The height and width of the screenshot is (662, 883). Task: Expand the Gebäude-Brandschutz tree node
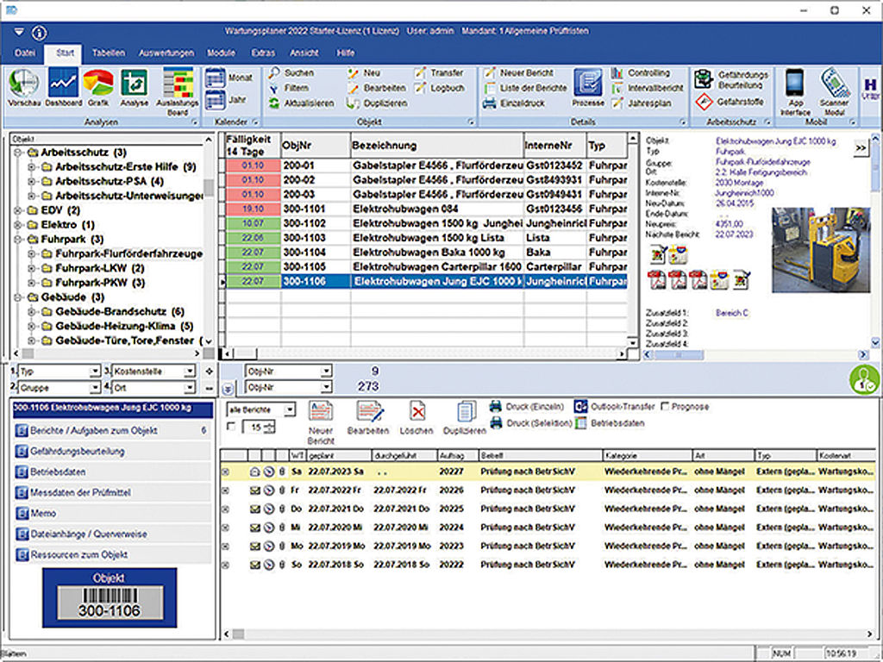[x=33, y=311]
